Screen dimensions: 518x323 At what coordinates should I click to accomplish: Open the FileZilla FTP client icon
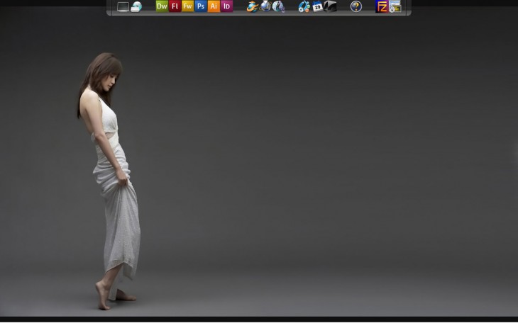[x=382, y=6]
